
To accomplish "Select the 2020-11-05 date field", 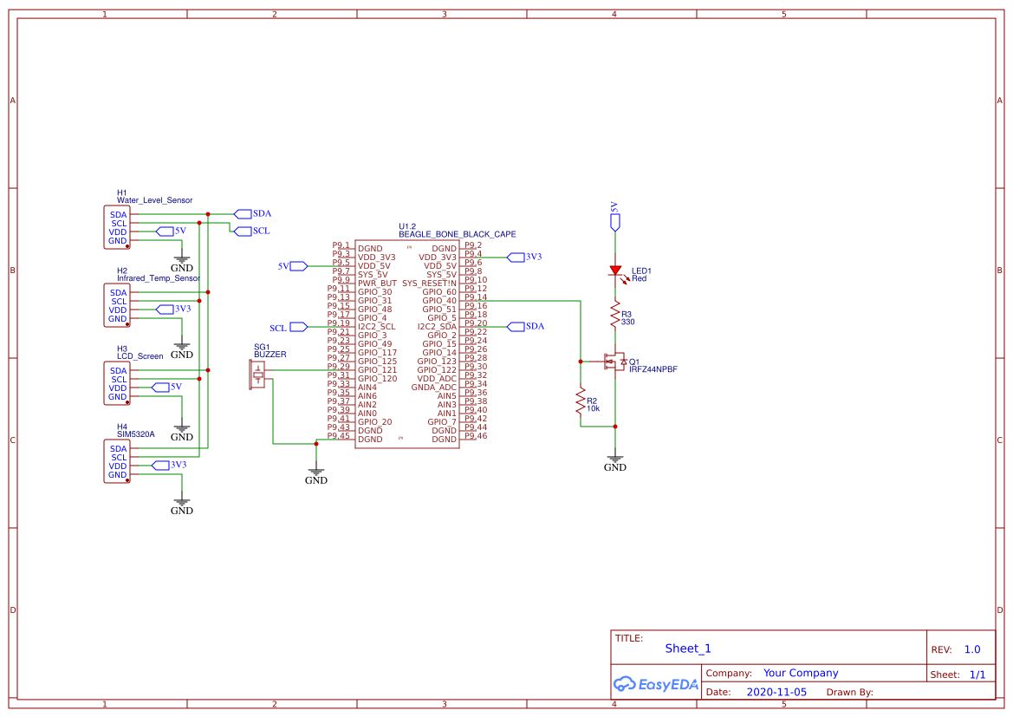I will click(x=776, y=693).
